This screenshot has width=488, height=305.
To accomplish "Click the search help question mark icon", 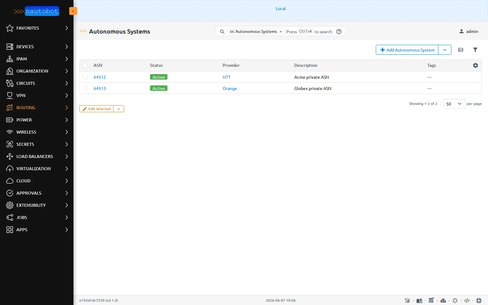I will tap(339, 31).
